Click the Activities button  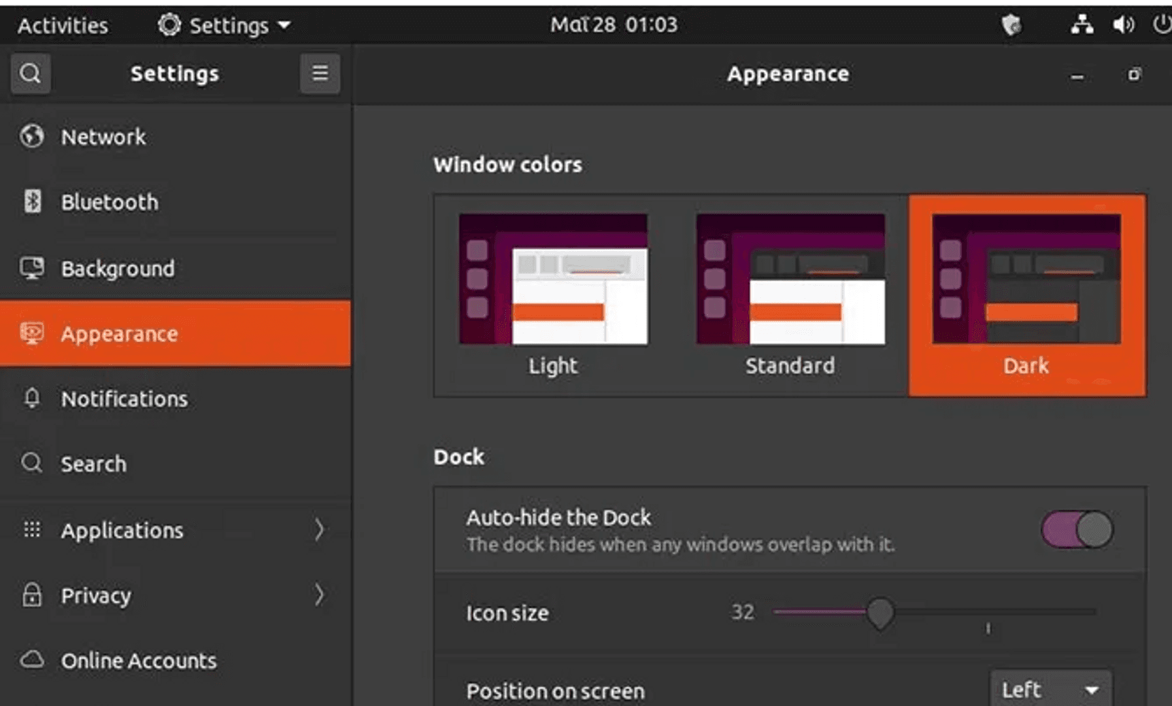(x=63, y=25)
